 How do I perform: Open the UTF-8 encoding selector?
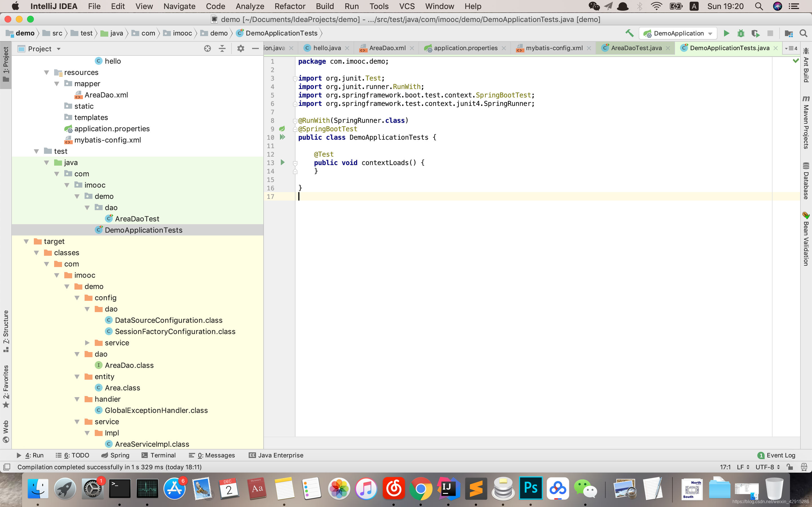767,467
